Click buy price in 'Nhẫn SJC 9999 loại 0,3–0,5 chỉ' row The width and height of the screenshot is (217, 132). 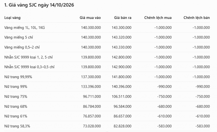click(x=91, y=67)
